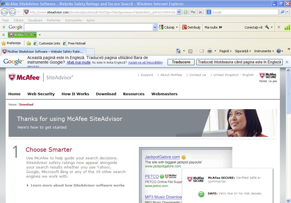
Task: Click the Traducere translate button
Action: [181, 62]
